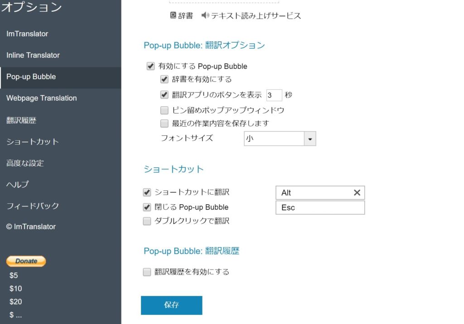The width and height of the screenshot is (464, 324).
Task: Open the Inline Translator settings tab
Action: (x=33, y=55)
